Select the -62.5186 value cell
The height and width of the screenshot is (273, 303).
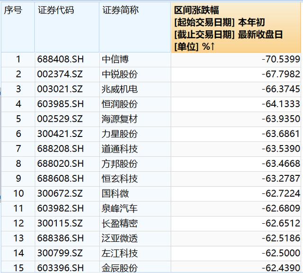pos(236,238)
